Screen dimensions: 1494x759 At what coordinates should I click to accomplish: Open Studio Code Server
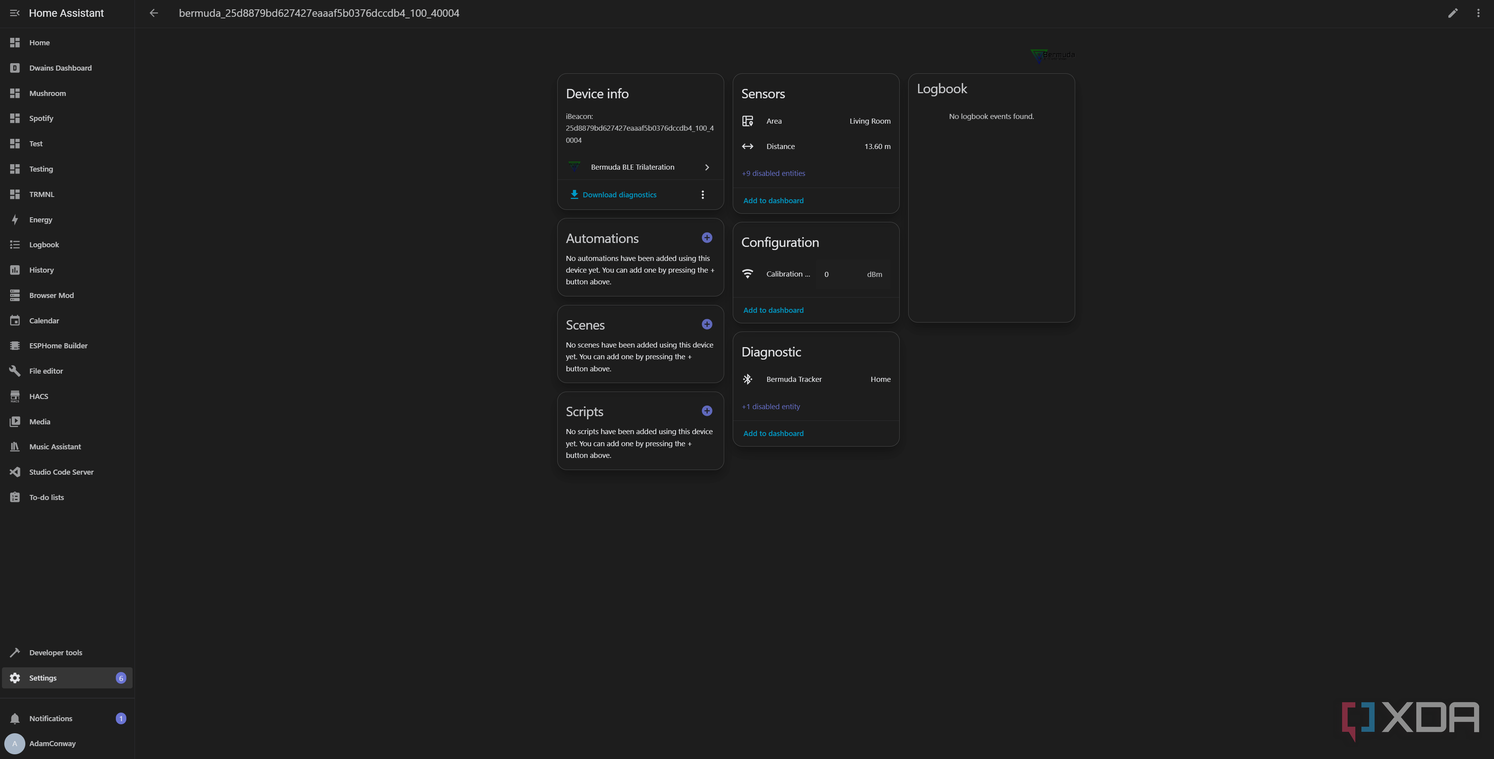(67, 472)
